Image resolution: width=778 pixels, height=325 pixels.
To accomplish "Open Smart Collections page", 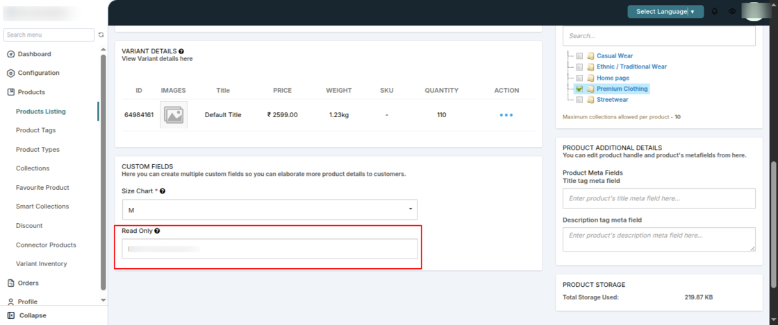I will pos(42,207).
